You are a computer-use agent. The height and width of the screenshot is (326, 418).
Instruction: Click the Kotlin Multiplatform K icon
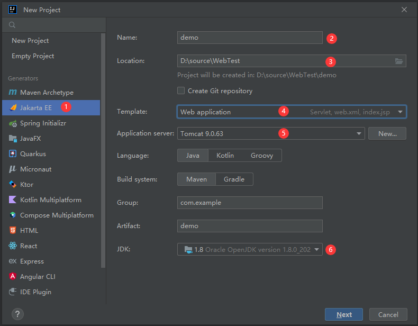tap(13, 200)
